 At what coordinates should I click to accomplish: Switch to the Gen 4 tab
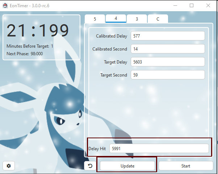[116, 18]
